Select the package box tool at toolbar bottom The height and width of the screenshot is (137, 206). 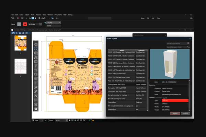tap(36, 109)
